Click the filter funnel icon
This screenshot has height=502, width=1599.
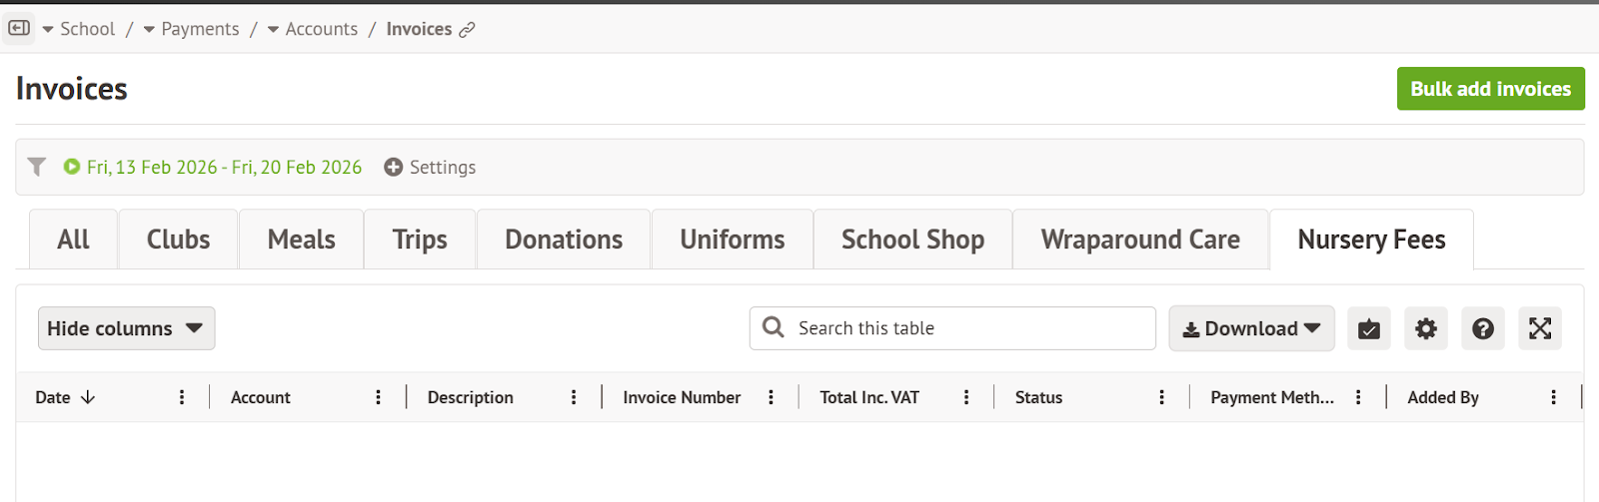click(37, 167)
